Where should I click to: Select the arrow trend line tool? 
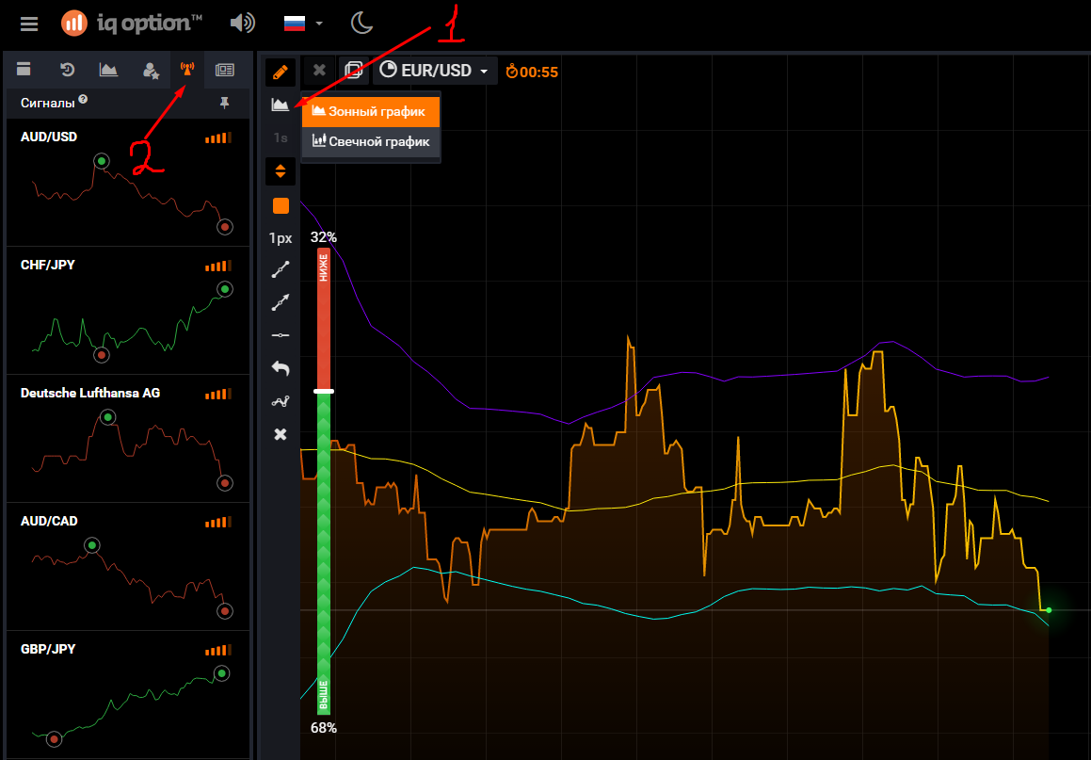tap(281, 302)
